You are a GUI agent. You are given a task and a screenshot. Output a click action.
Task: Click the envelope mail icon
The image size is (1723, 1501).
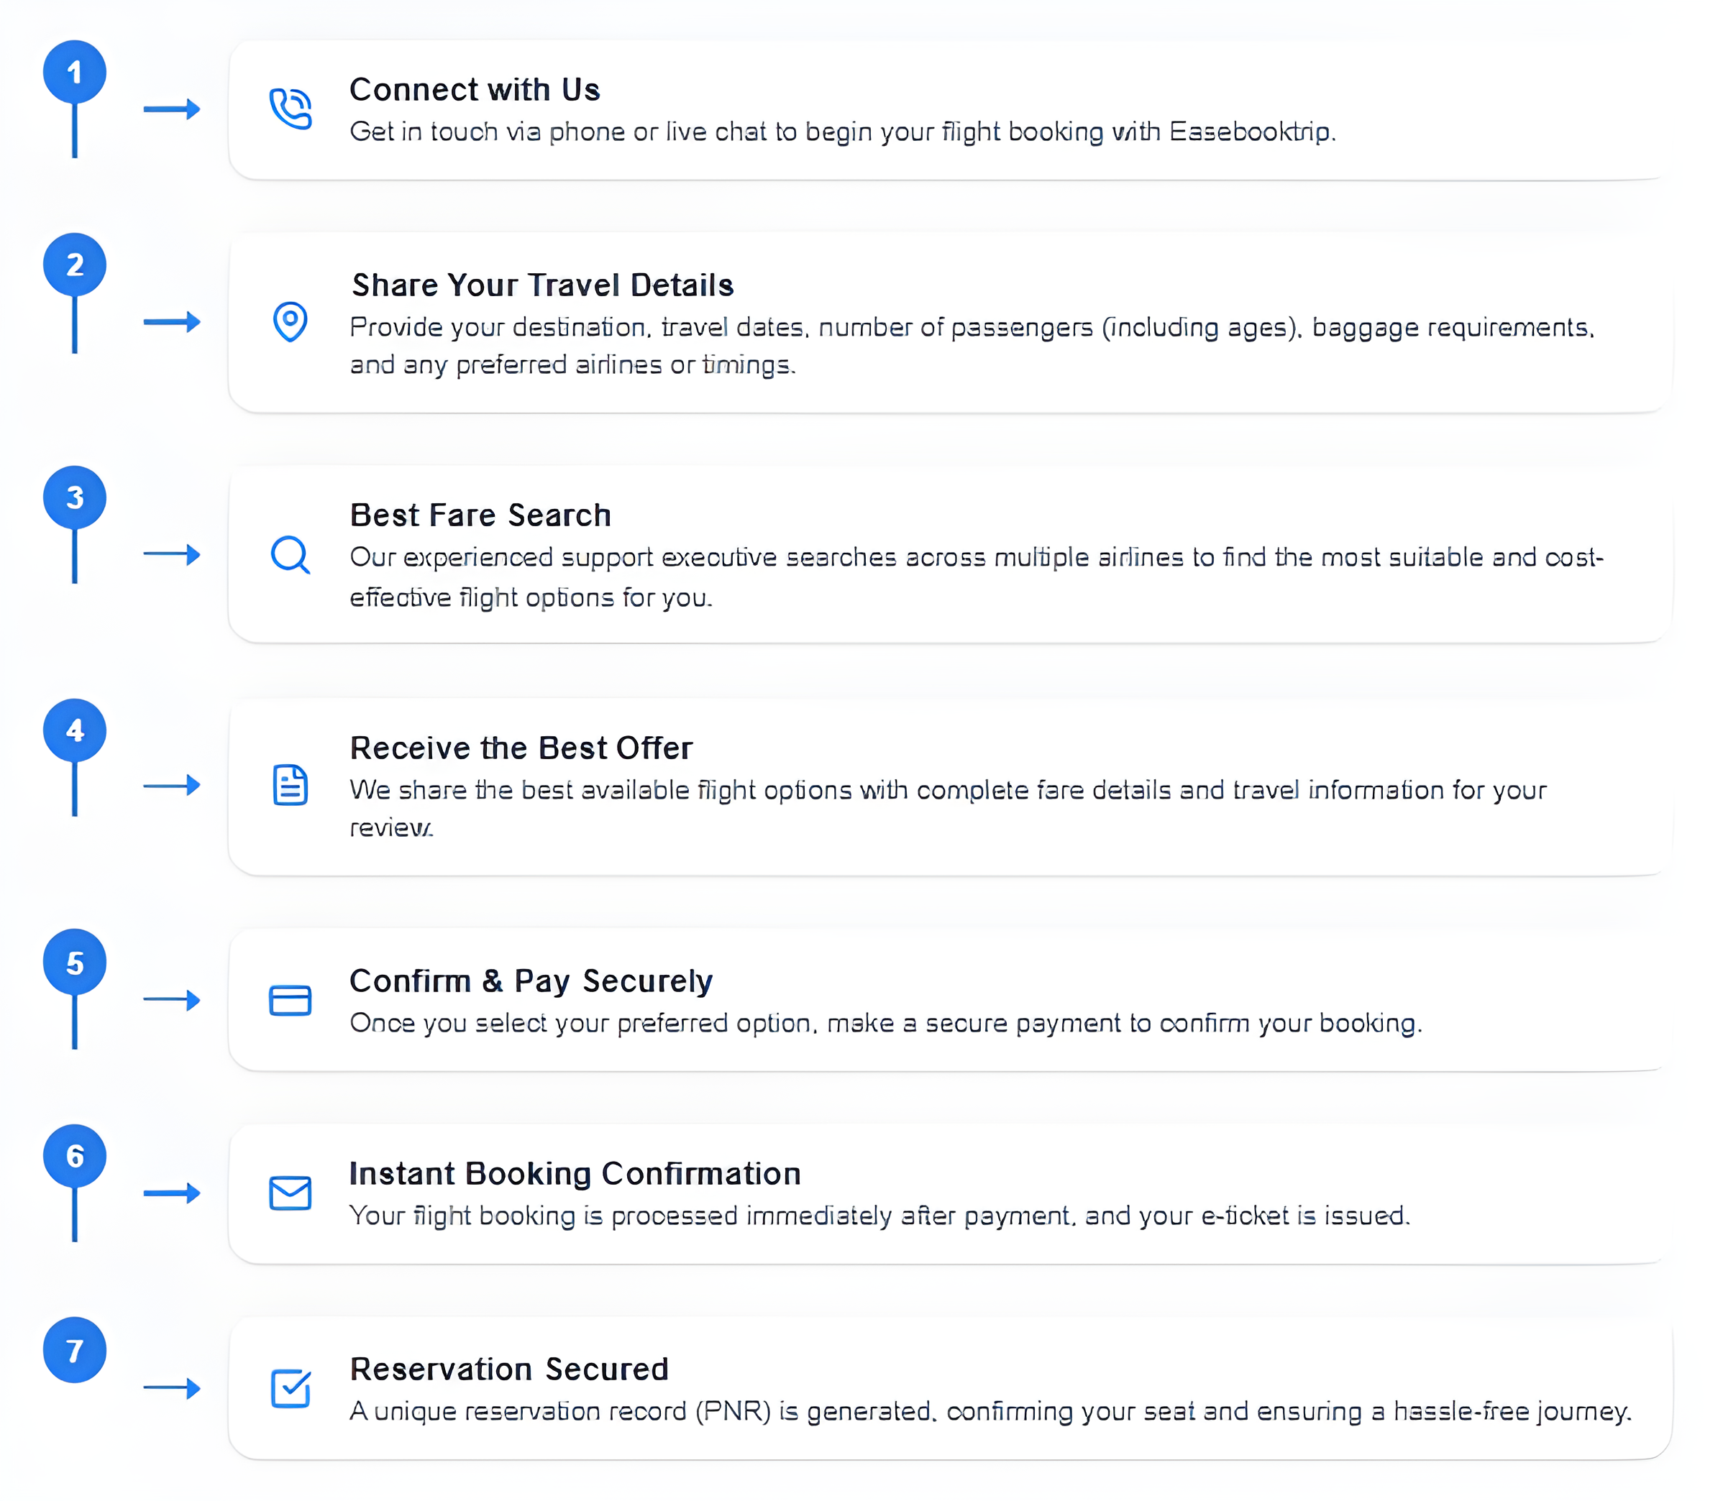(290, 1193)
